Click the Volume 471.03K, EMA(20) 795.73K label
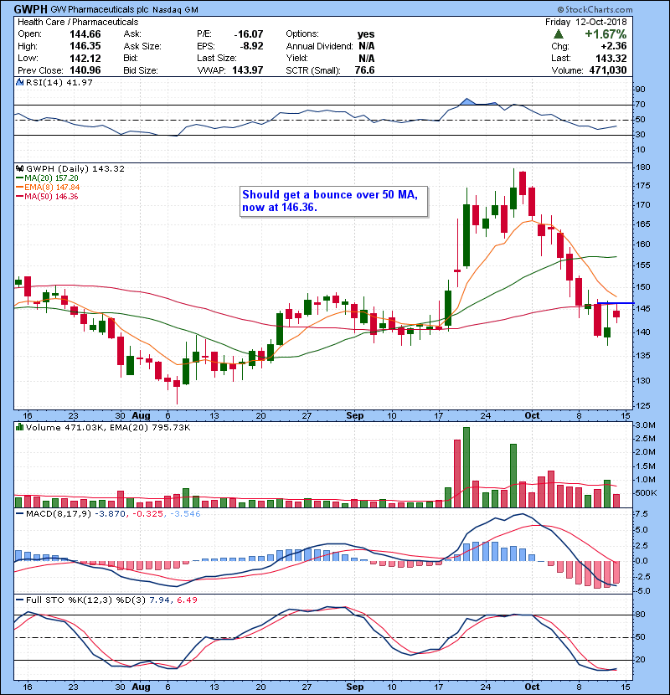Screen dimensions: 670x695 click(108, 428)
